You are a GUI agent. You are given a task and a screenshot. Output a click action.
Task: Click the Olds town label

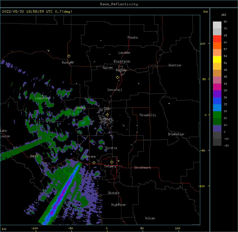coord(107,109)
